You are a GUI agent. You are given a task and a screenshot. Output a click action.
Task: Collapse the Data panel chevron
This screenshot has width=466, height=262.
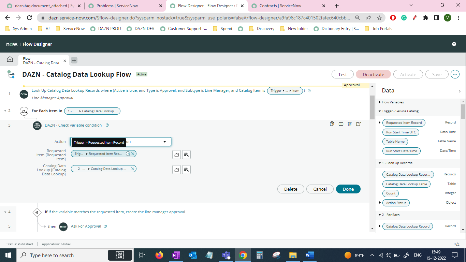460,91
